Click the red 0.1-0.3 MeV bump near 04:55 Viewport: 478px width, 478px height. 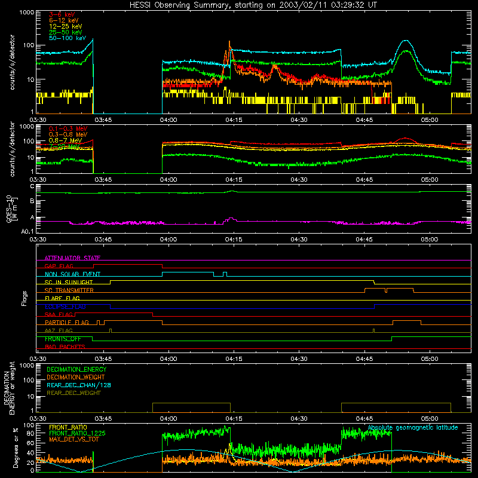(405, 139)
